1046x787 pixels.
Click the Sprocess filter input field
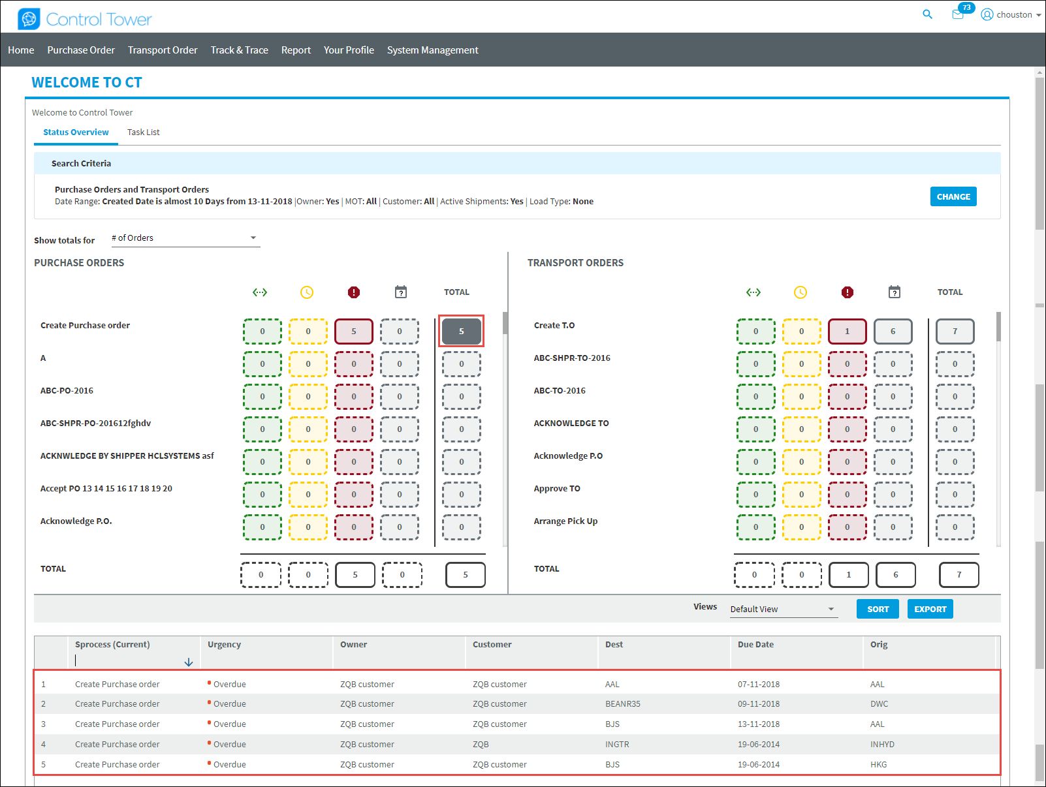pyautogui.click(x=127, y=660)
